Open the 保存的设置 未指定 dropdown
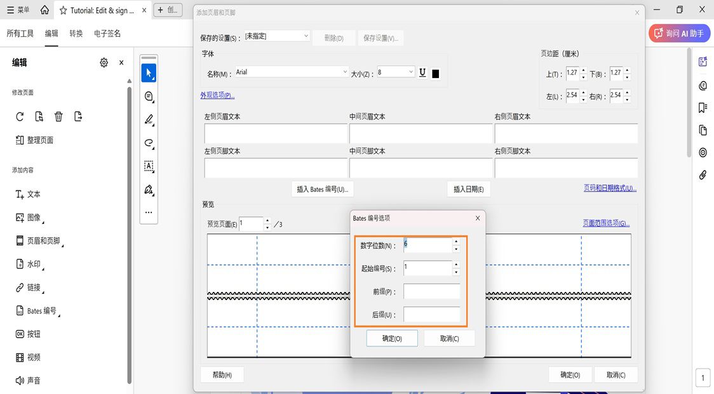This screenshot has height=394, width=714. click(304, 36)
